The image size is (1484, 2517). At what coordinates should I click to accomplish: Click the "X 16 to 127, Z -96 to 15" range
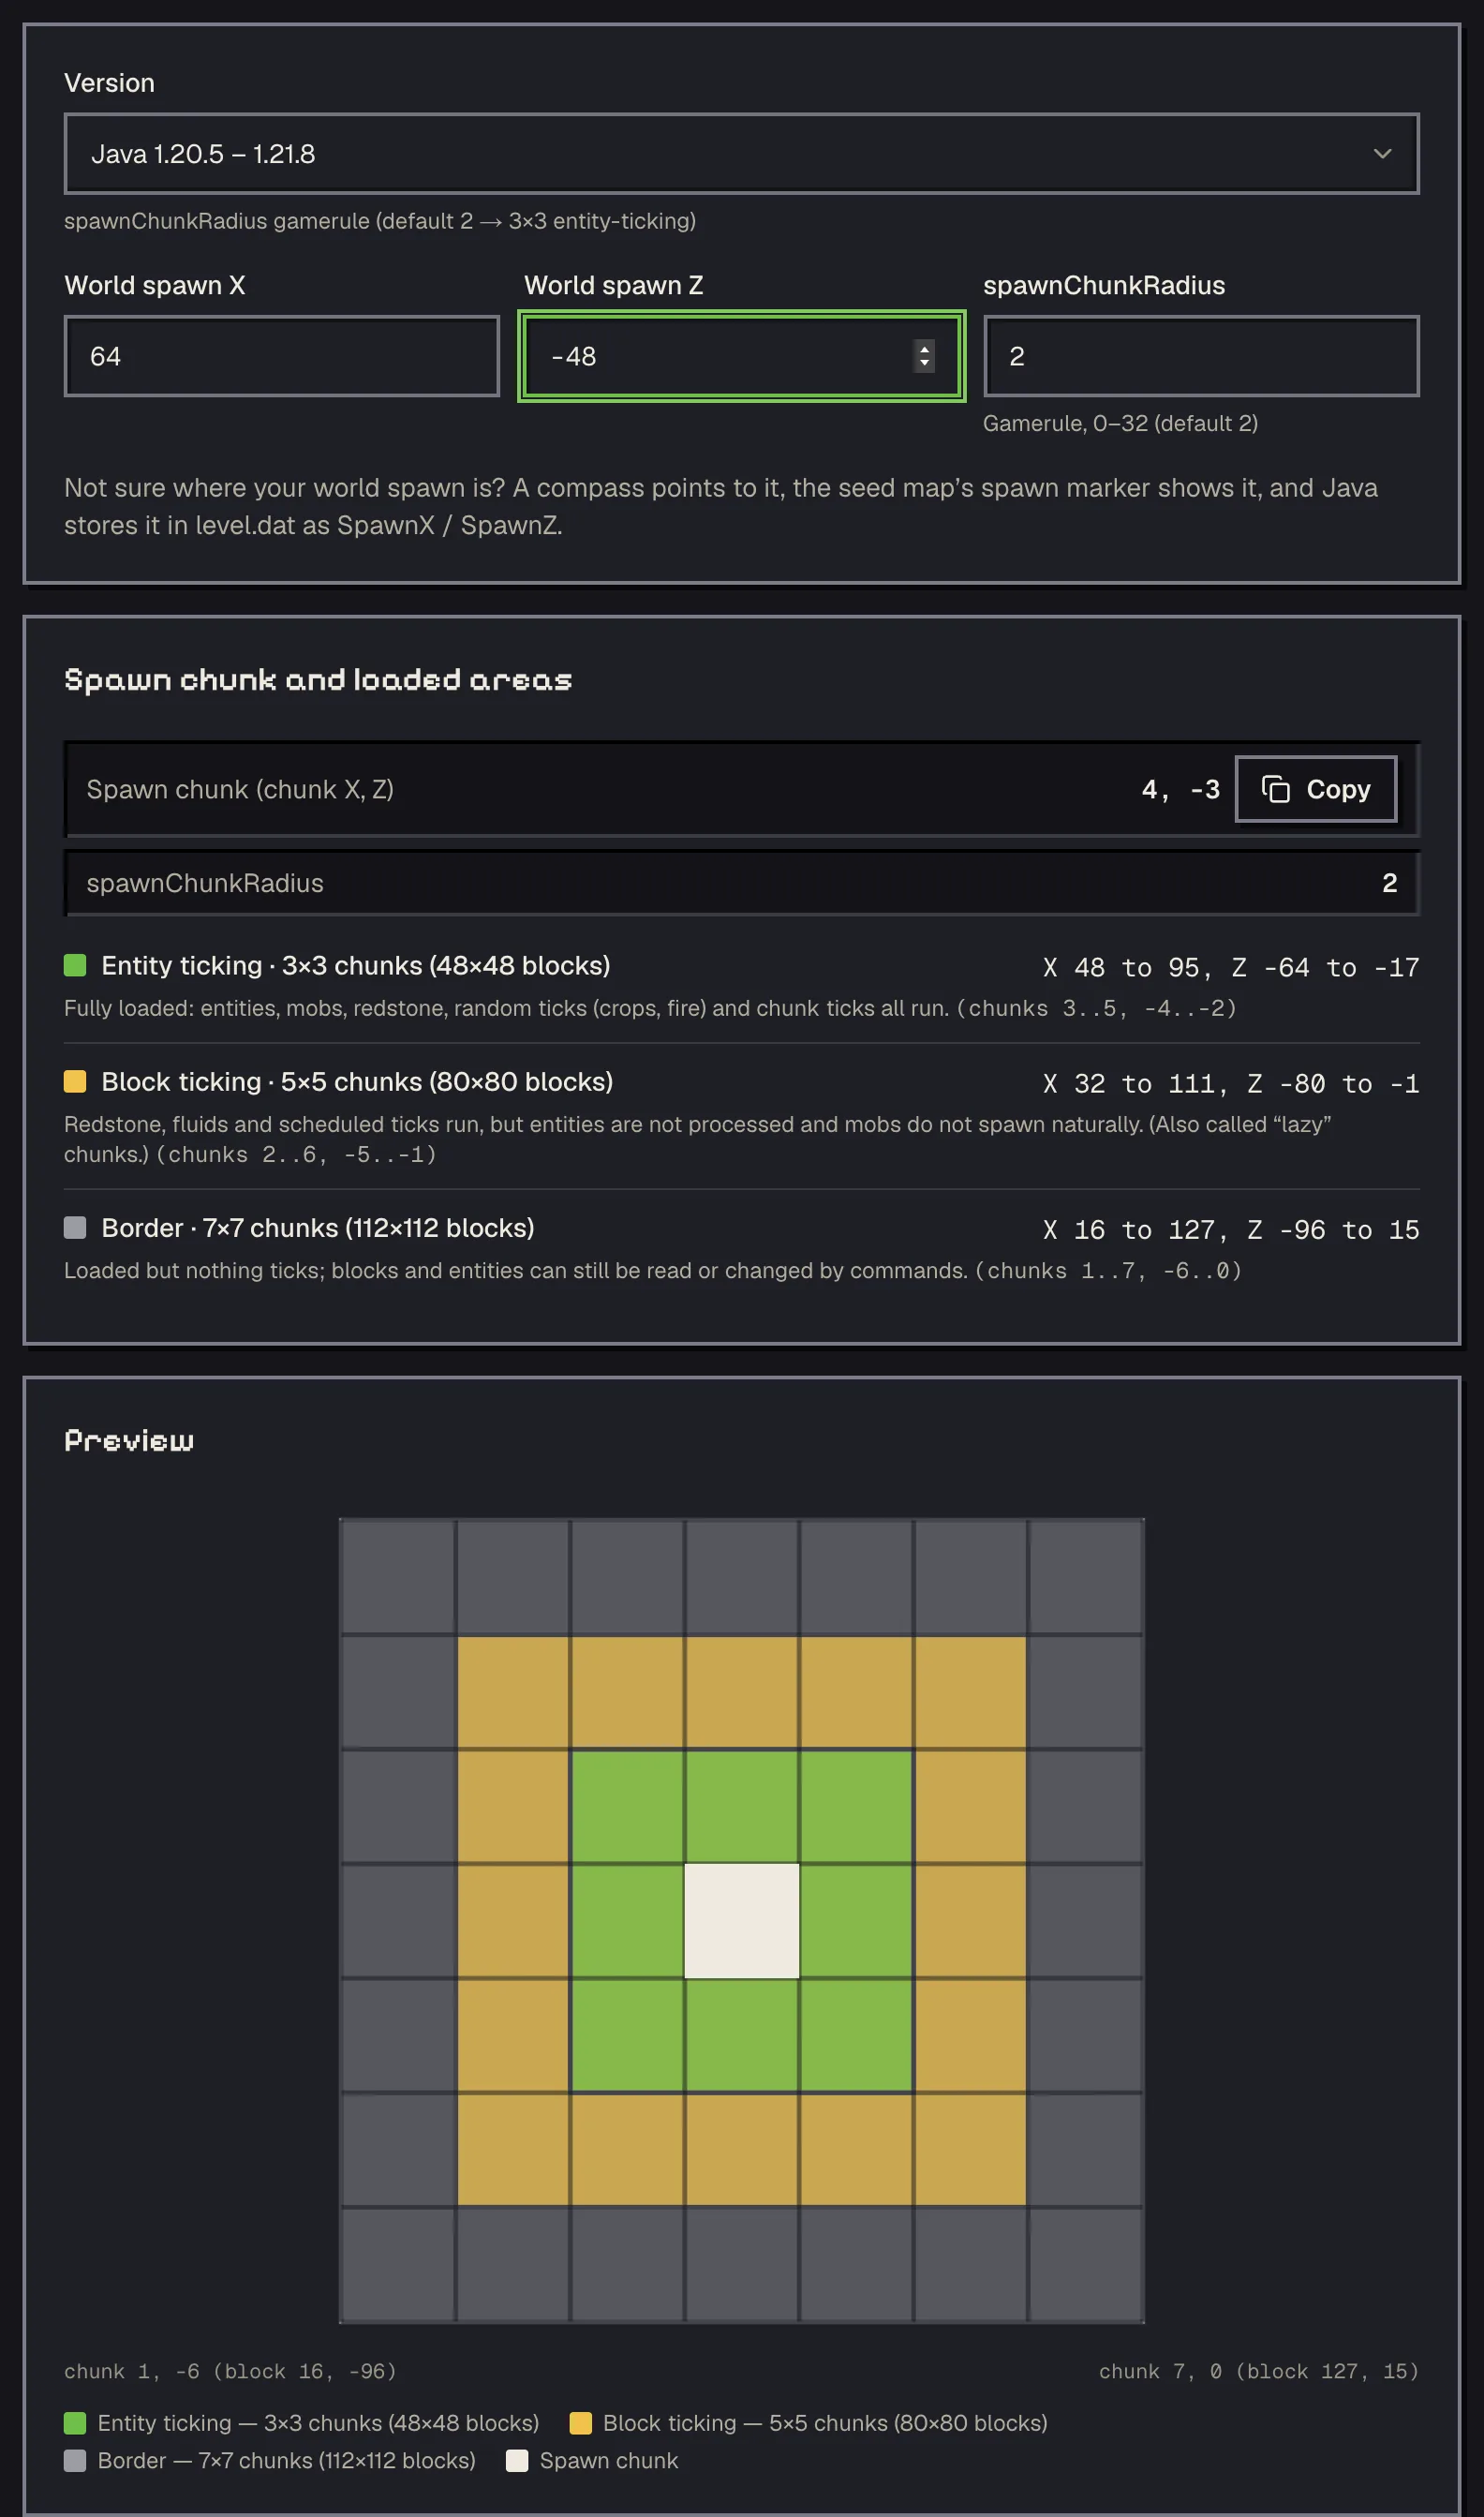[1231, 1229]
